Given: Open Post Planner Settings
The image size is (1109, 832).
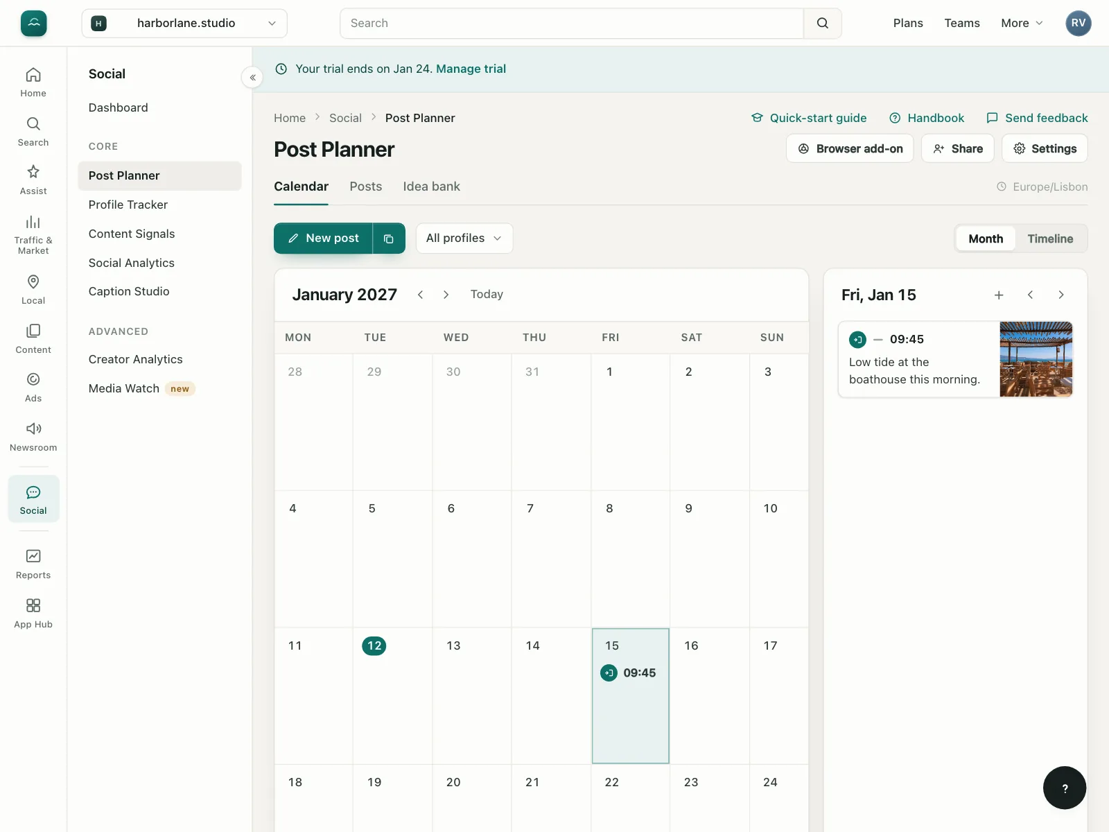Looking at the screenshot, I should click(x=1045, y=148).
